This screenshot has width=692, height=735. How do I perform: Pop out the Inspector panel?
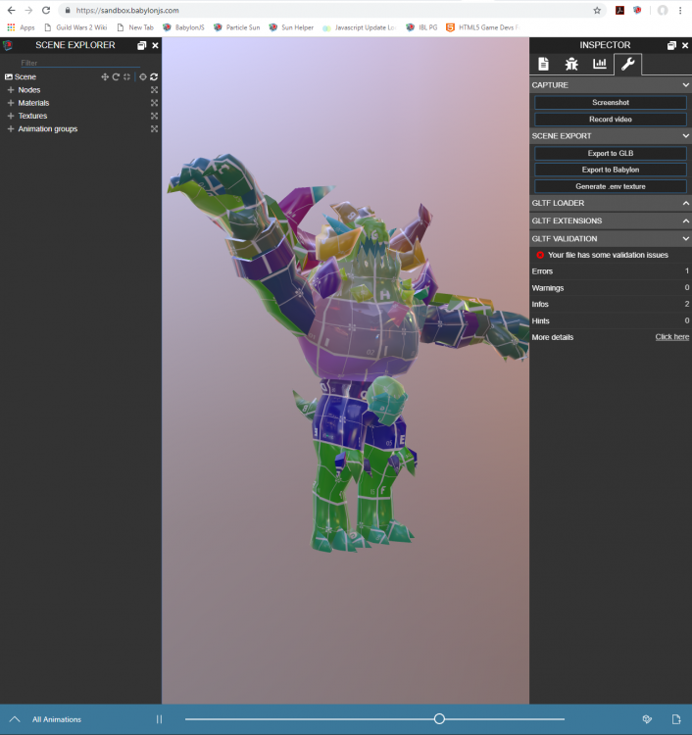671,45
